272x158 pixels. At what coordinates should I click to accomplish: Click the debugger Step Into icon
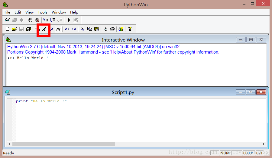pos(46,20)
